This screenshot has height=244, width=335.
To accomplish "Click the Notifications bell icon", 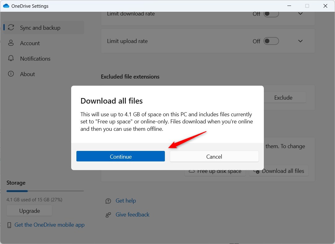I will [11, 58].
